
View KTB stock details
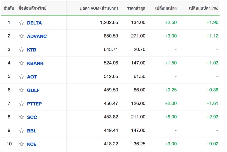32,50
